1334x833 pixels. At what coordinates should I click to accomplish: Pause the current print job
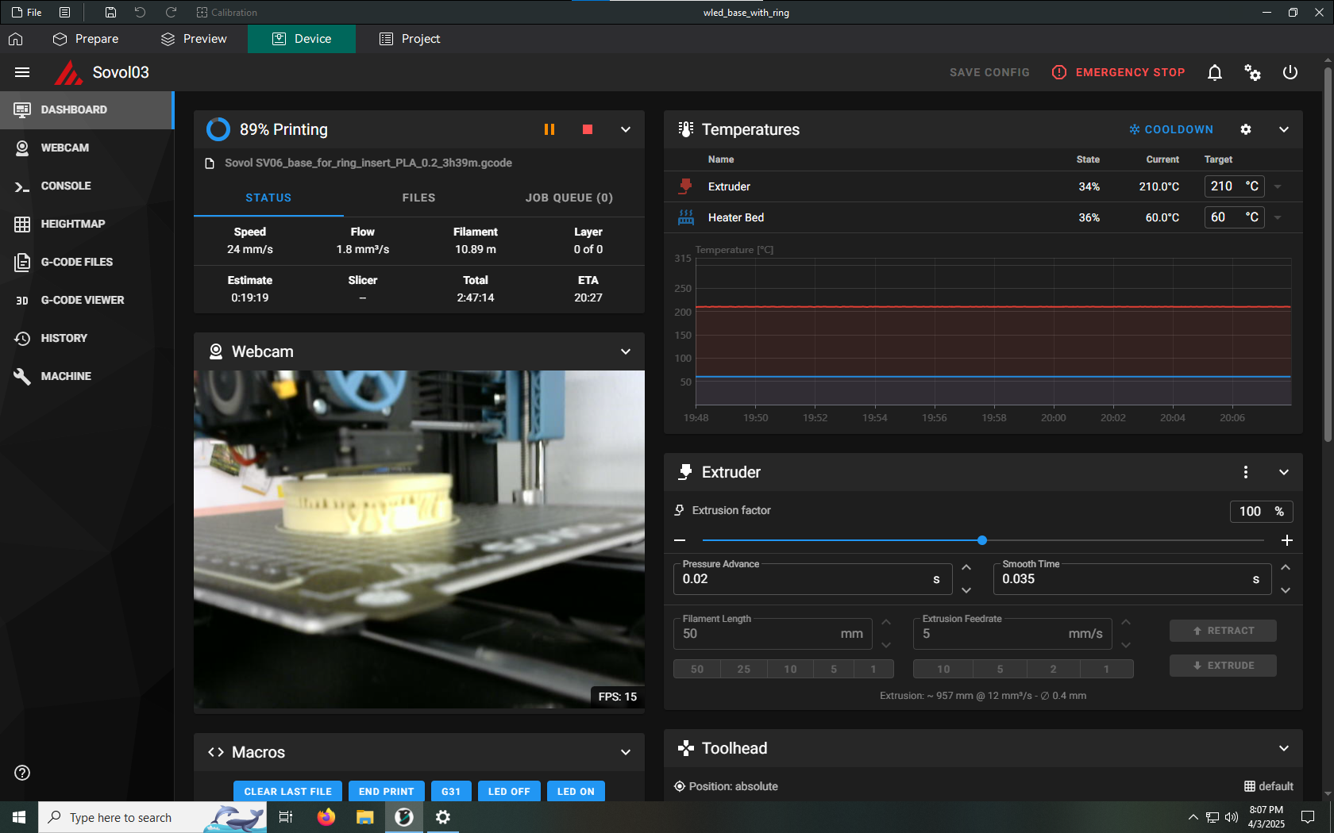click(x=549, y=129)
